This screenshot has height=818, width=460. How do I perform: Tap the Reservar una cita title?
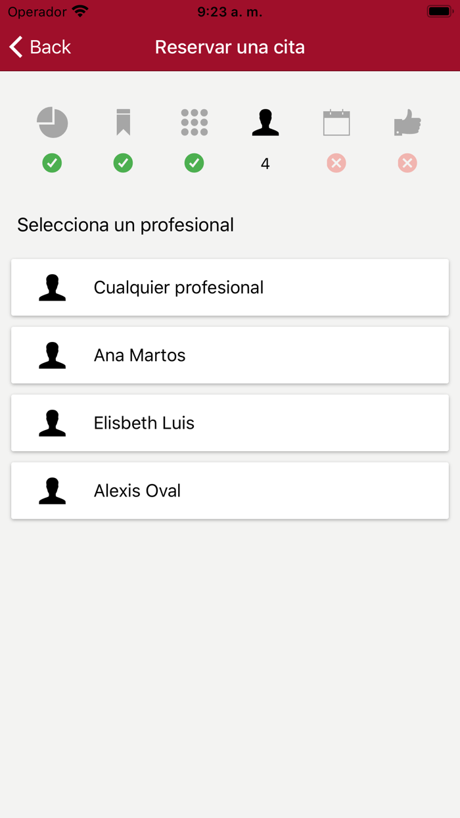click(x=229, y=47)
